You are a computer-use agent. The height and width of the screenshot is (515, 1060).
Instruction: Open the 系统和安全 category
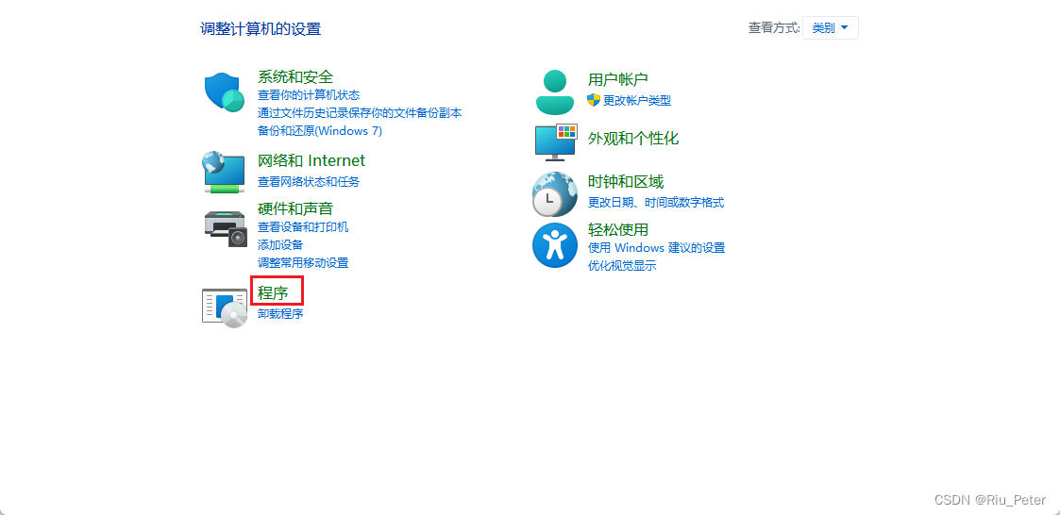pos(295,76)
